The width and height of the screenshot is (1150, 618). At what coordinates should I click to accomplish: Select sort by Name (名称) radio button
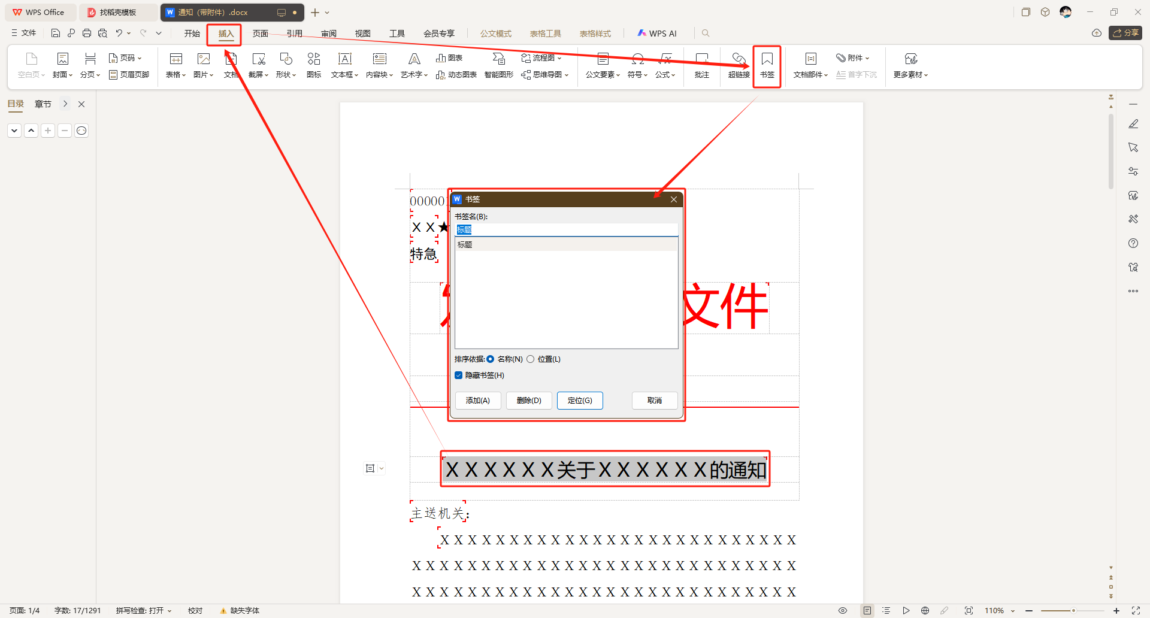[x=491, y=359]
